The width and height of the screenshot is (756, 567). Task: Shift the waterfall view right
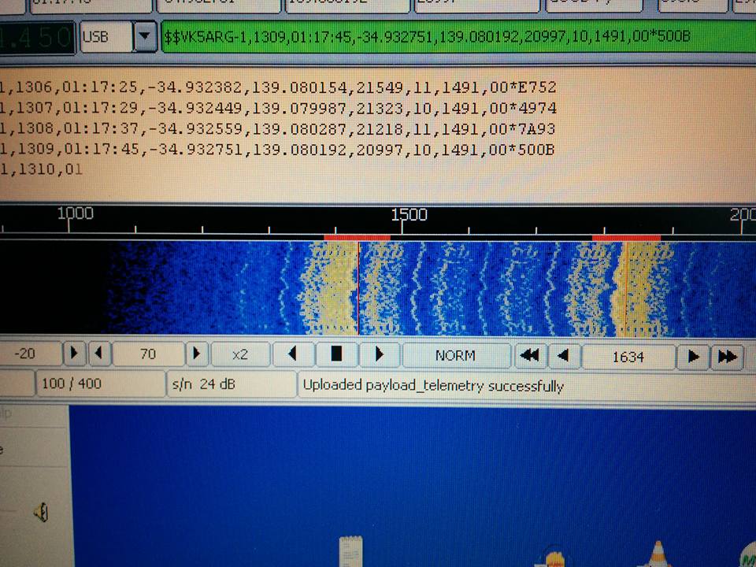click(380, 355)
